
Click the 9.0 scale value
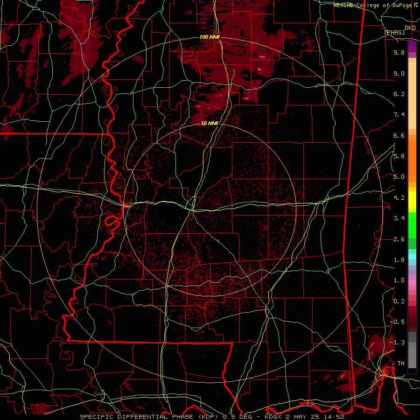click(x=399, y=73)
